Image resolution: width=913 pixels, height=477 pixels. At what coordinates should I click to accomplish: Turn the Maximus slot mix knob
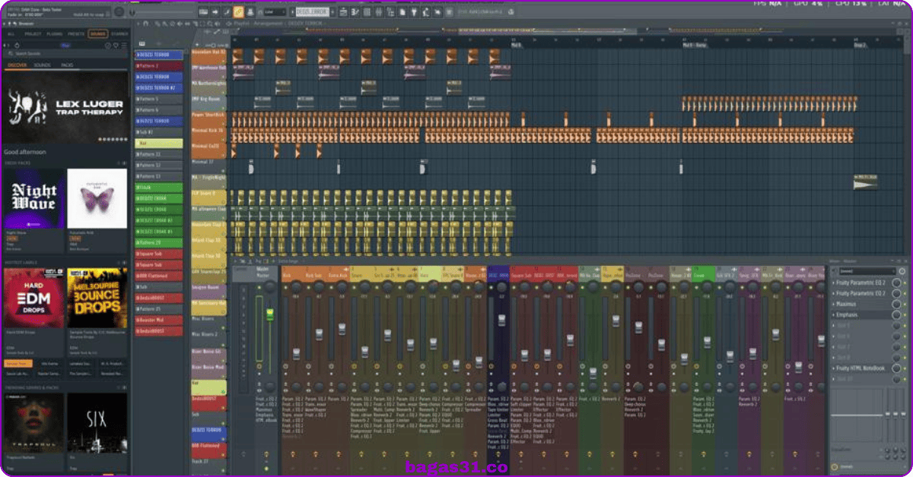(x=896, y=304)
